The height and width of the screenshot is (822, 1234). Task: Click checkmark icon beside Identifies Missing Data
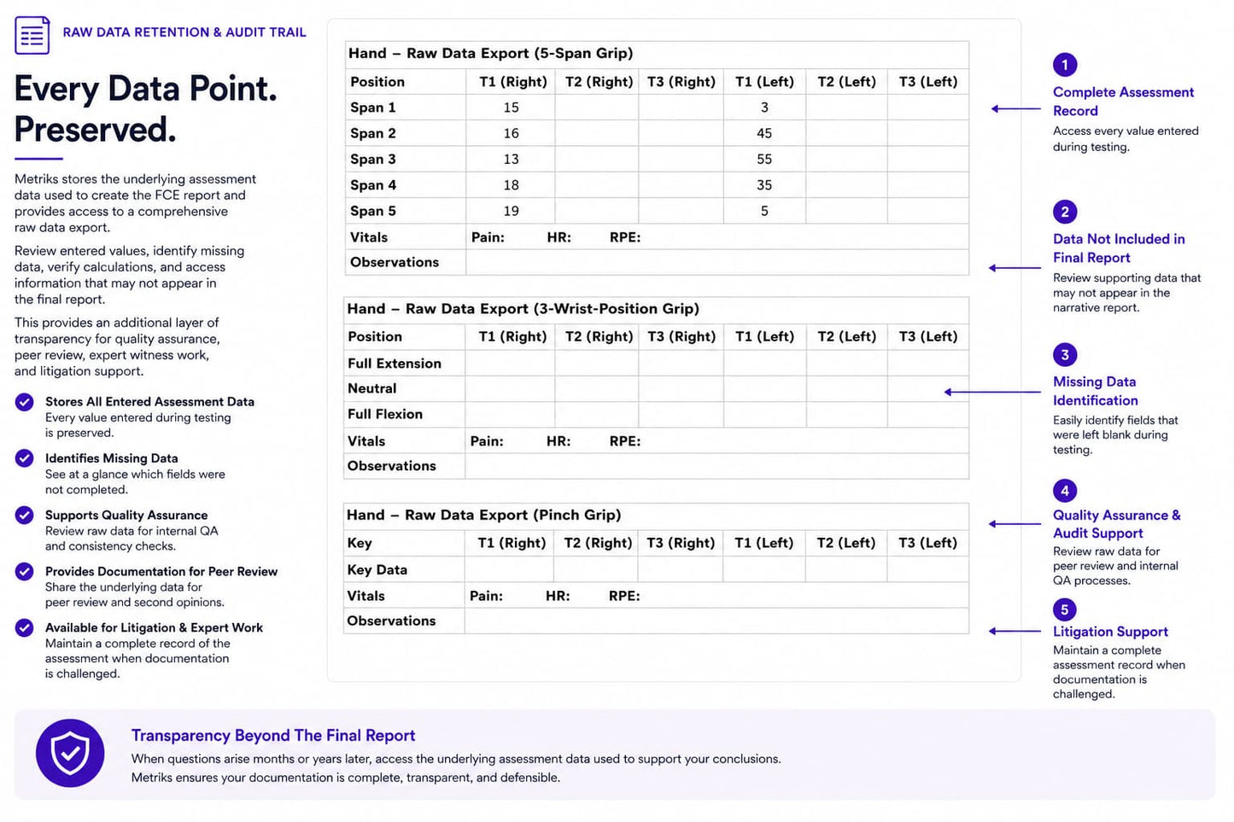pyautogui.click(x=25, y=458)
